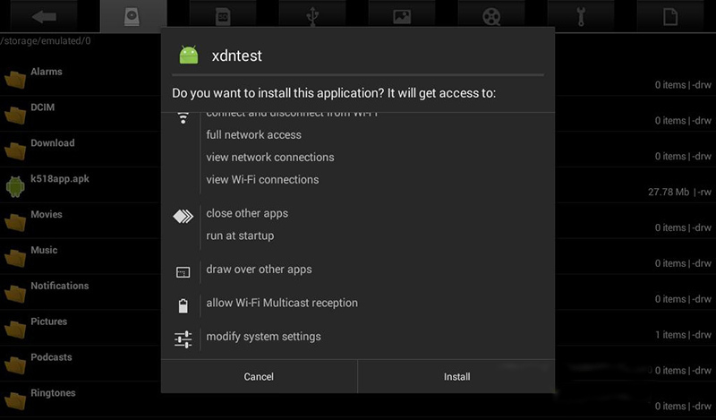716x420 pixels.
Task: Open the document files tab
Action: coord(670,16)
